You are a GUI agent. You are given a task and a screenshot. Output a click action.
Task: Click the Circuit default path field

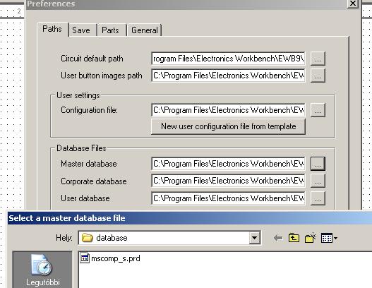pyautogui.click(x=228, y=59)
